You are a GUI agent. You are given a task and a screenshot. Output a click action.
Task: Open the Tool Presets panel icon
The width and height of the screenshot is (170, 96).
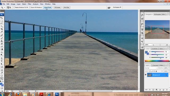(x=142, y=24)
